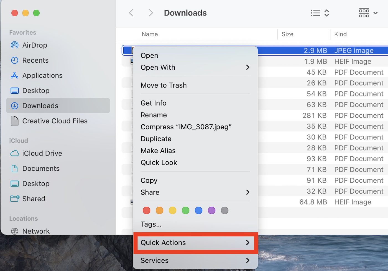
Task: Expand the Quick Actions submenu
Action: (x=195, y=243)
